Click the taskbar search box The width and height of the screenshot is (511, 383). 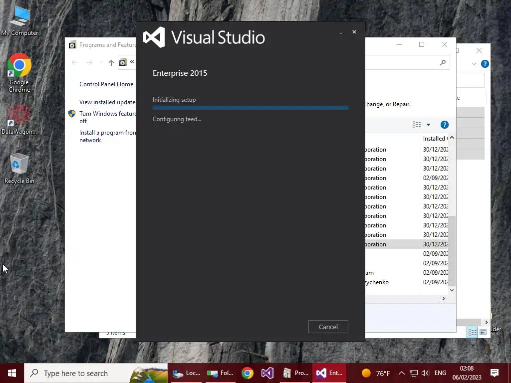click(96, 373)
